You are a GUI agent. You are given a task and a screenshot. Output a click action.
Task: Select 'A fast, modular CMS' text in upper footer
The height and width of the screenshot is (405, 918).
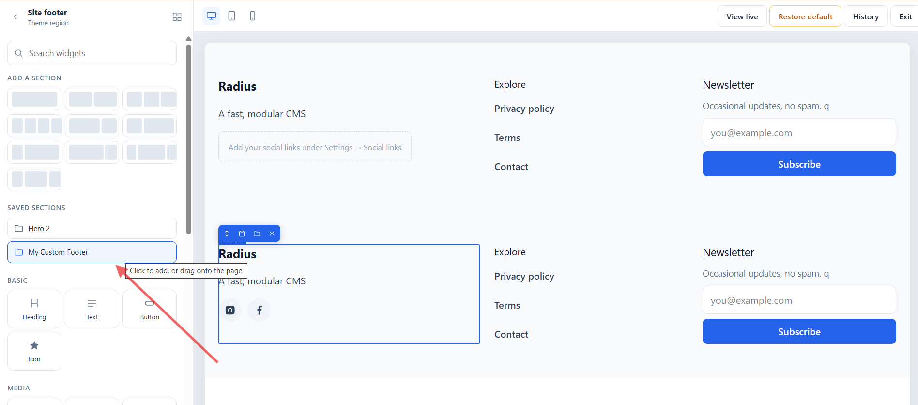262,114
